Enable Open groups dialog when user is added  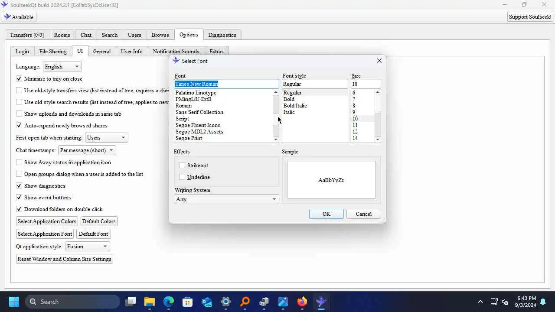pyautogui.click(x=19, y=174)
